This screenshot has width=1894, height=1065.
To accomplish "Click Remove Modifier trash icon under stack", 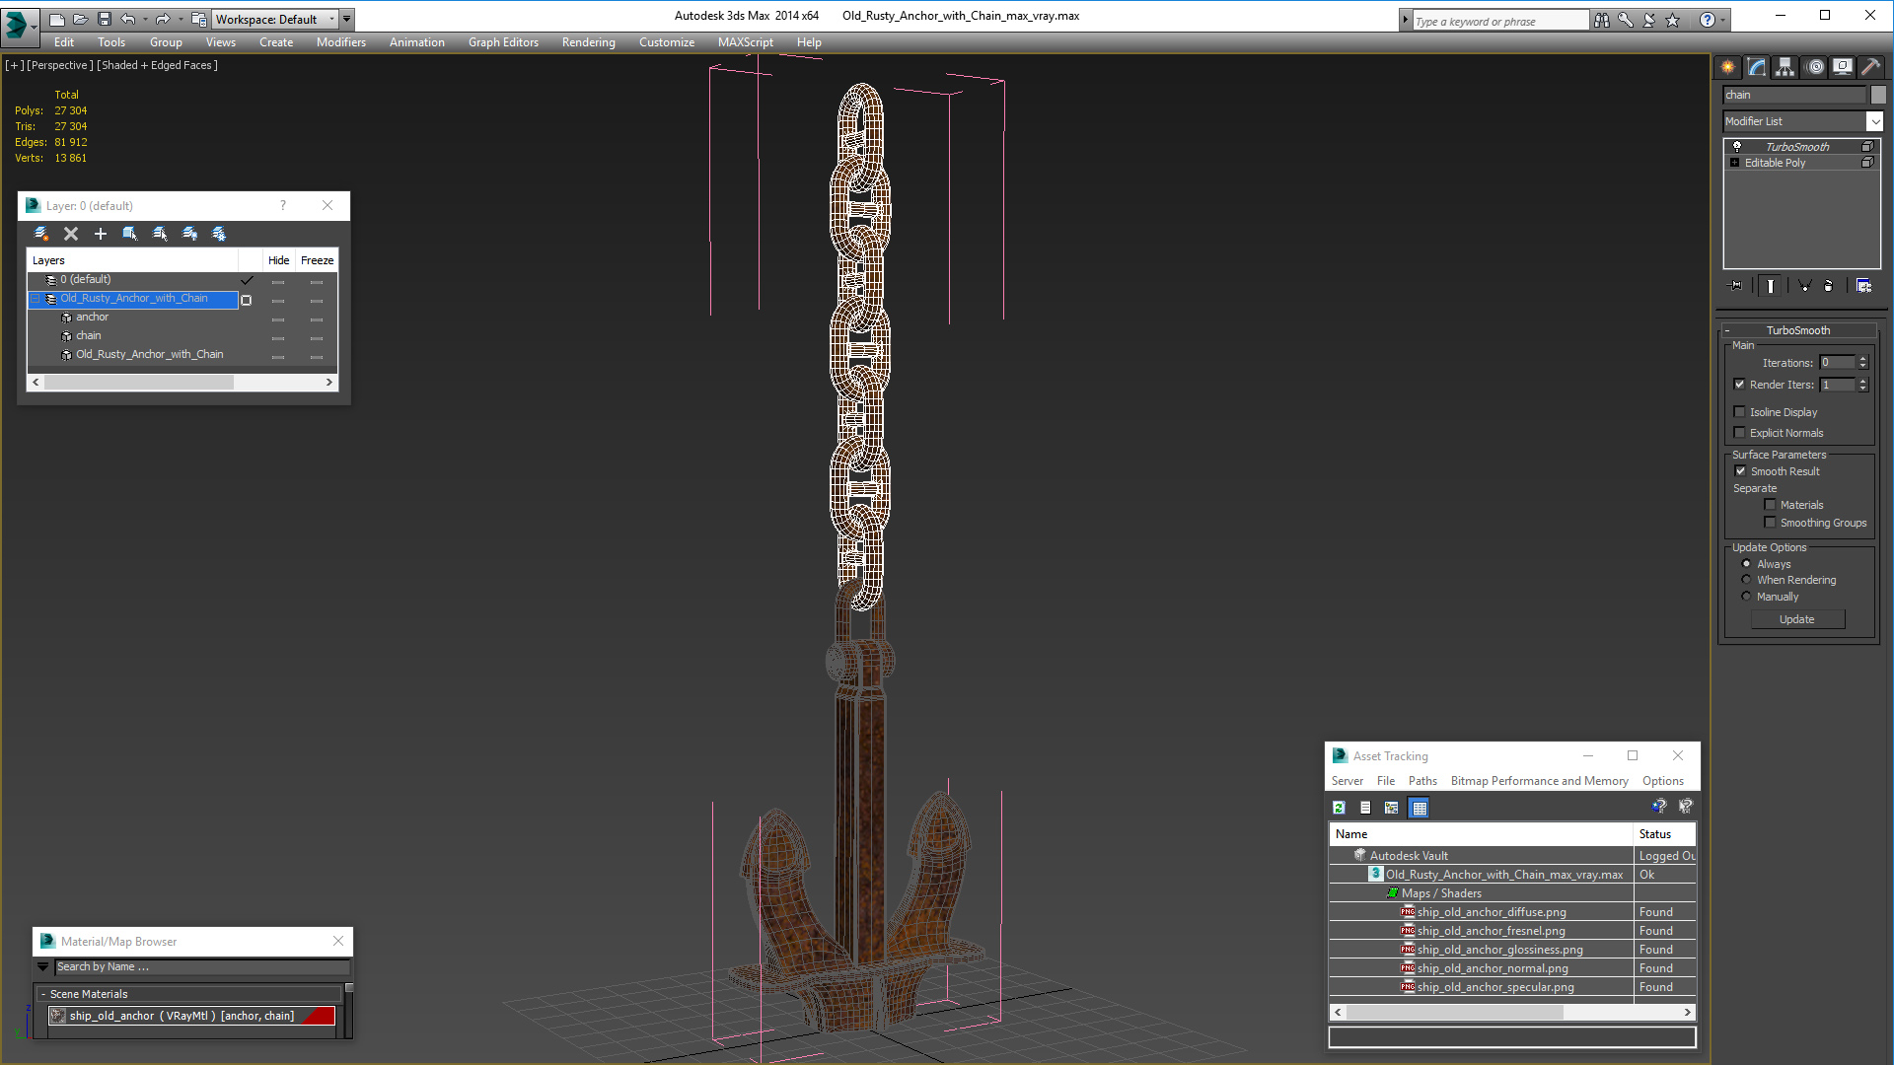I will [x=1828, y=286].
